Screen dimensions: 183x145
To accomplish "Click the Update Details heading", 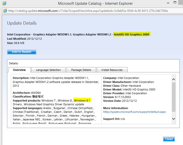I will (x=22, y=23).
